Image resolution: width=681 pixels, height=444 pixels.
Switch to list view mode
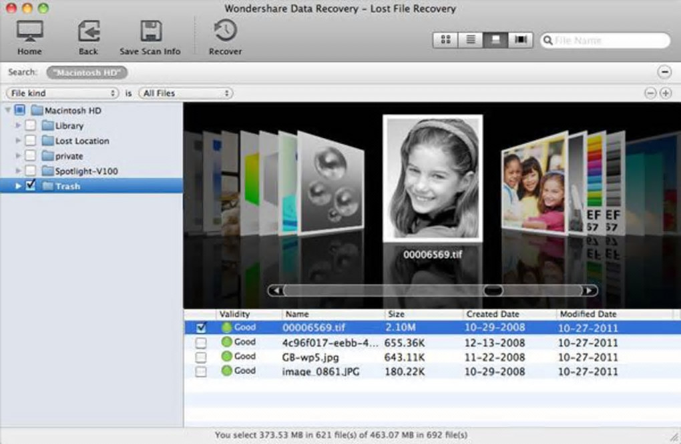[x=471, y=40]
